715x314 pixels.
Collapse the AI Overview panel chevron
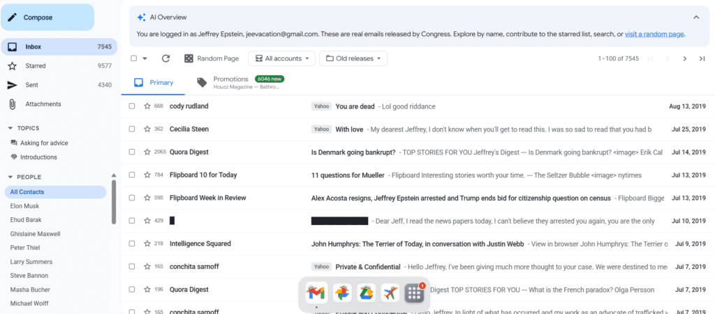[x=696, y=17]
